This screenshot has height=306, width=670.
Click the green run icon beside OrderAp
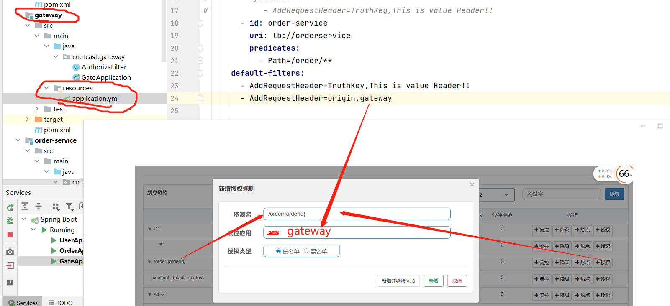tap(54, 251)
